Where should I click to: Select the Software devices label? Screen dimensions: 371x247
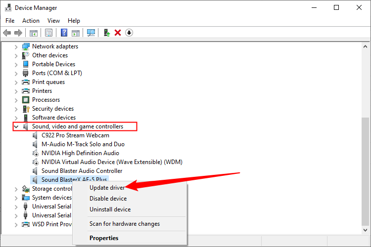[54, 118]
